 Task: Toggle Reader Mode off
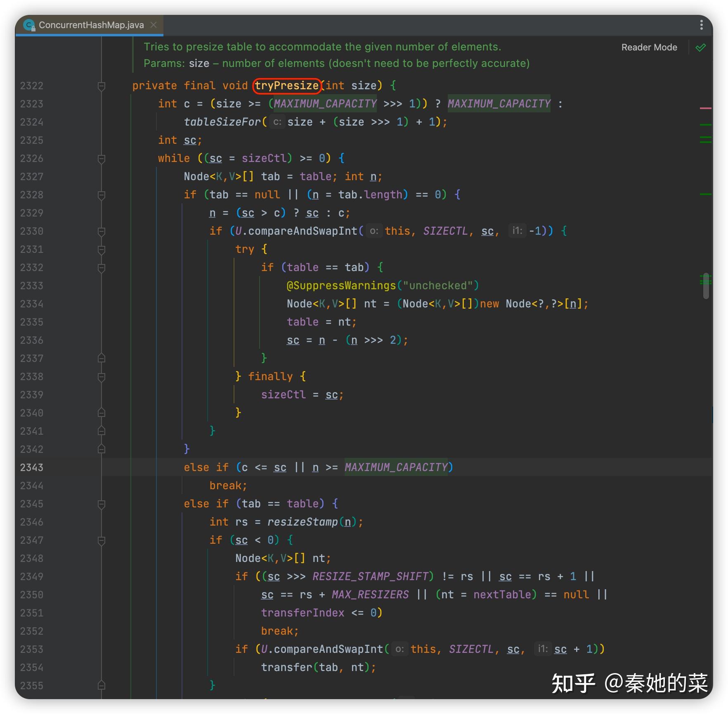click(x=649, y=47)
